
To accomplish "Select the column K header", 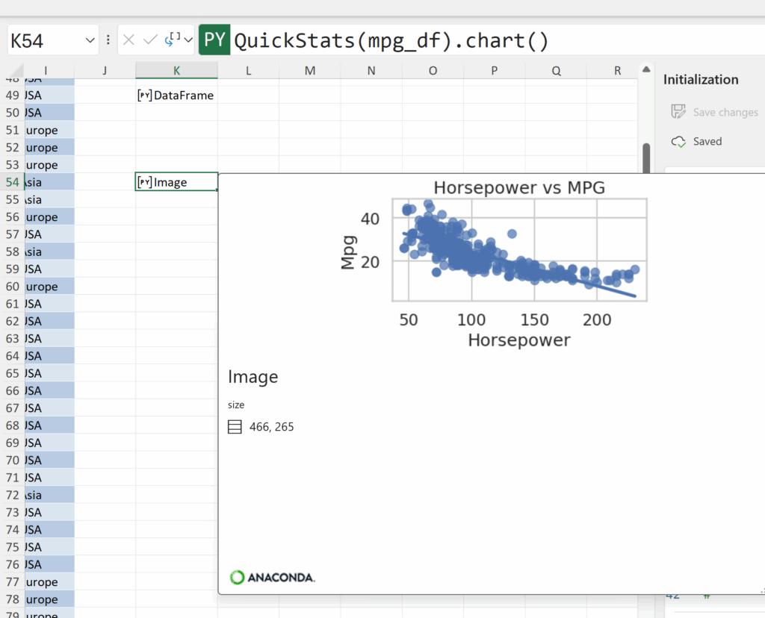I will click(x=176, y=71).
